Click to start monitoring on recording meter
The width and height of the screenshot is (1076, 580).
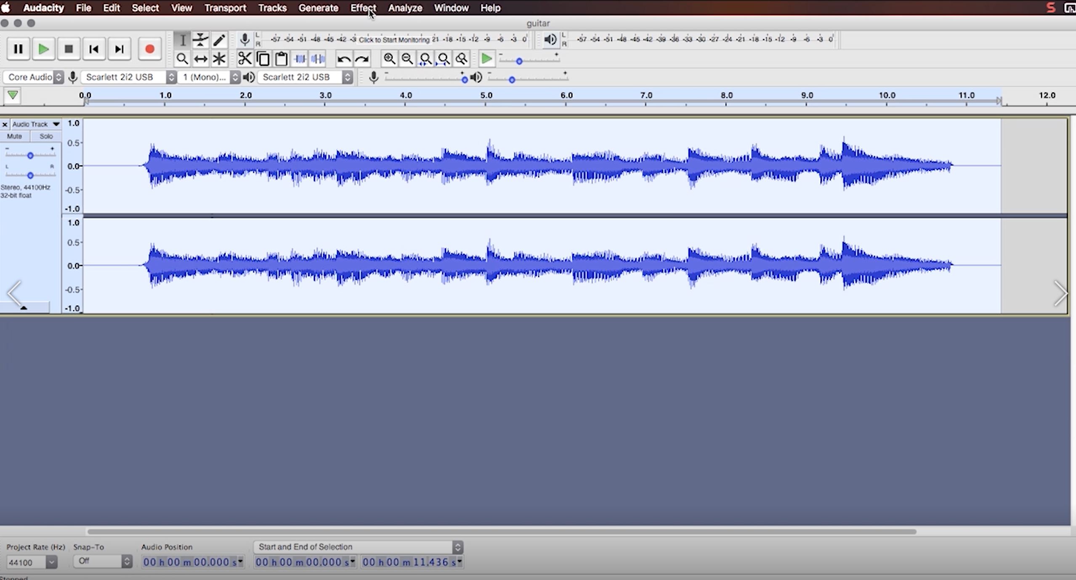393,40
